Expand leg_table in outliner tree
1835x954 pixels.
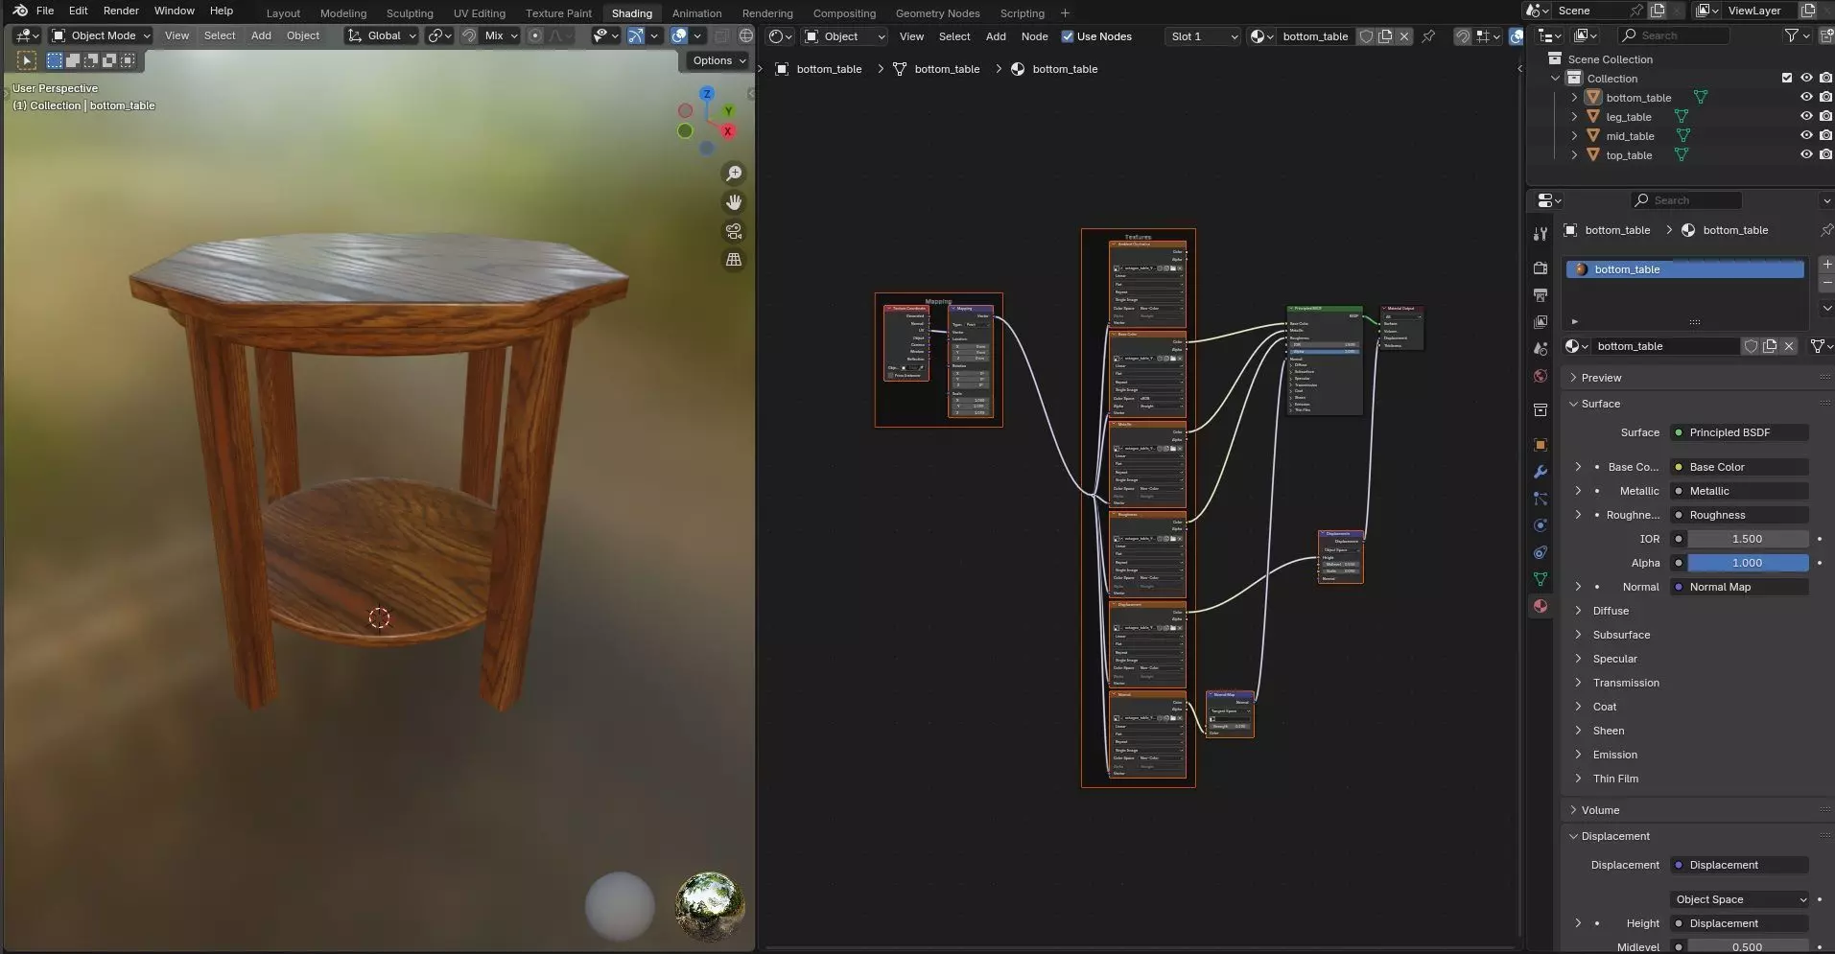tap(1574, 117)
